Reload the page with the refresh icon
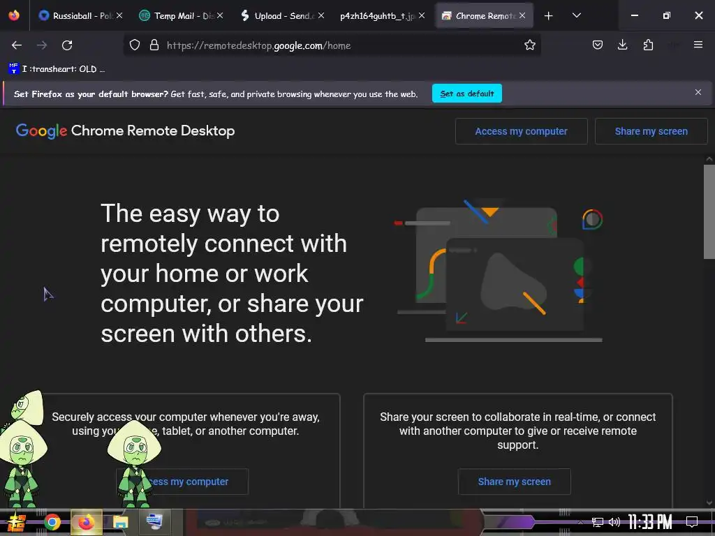Image resolution: width=715 pixels, height=536 pixels. pyautogui.click(x=67, y=45)
